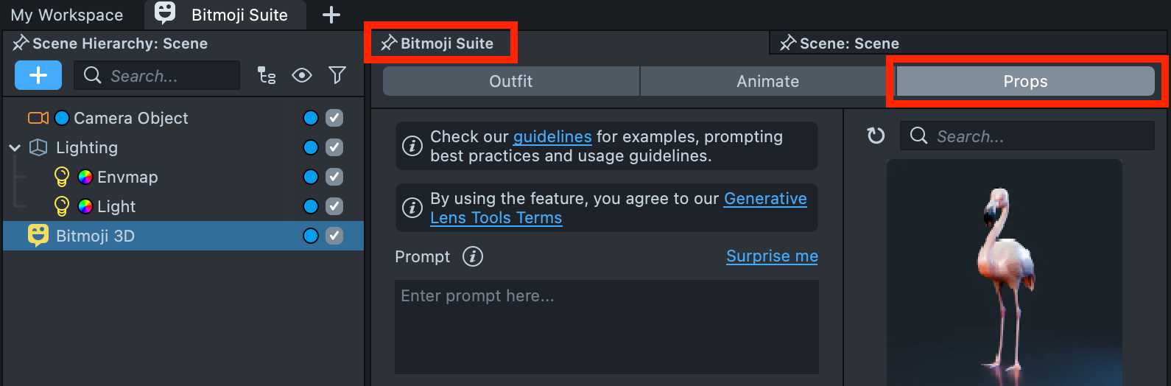
Task: Toggle the Bitmoji 3D enabled checkbox
Action: 334,236
